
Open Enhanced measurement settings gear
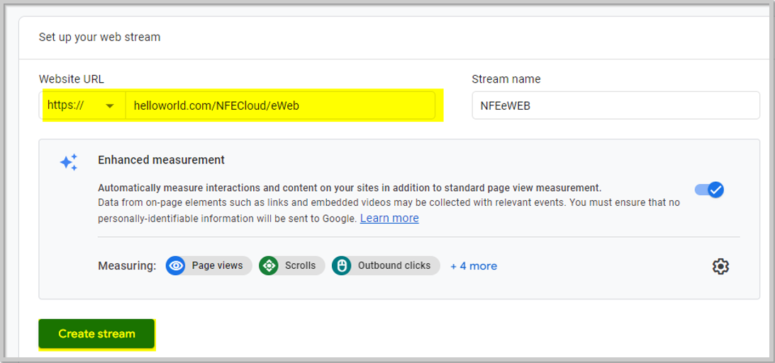point(720,266)
